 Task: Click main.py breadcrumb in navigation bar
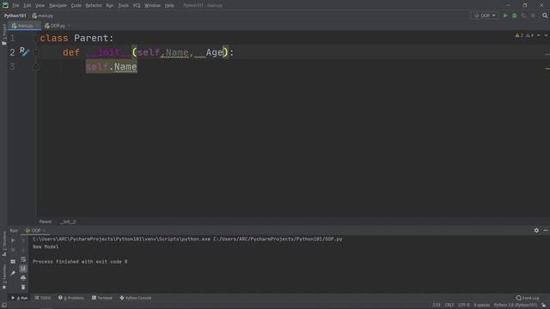(x=43, y=15)
